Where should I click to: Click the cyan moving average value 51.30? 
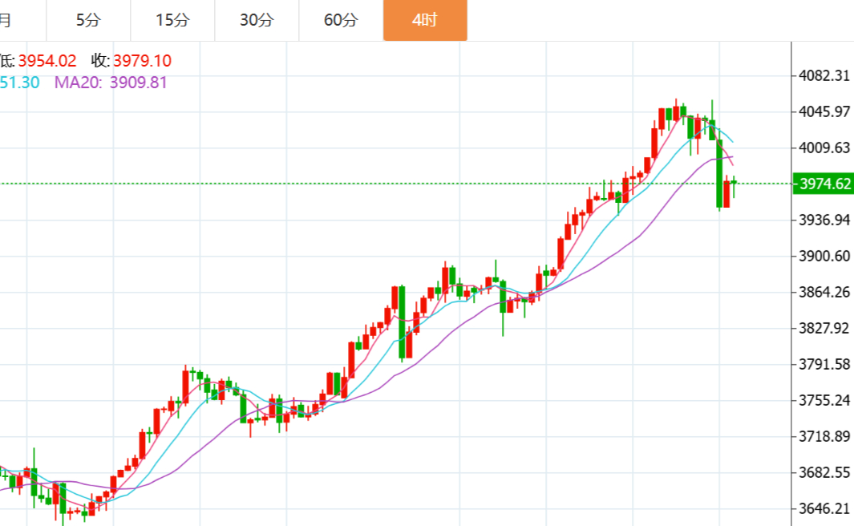click(19, 82)
